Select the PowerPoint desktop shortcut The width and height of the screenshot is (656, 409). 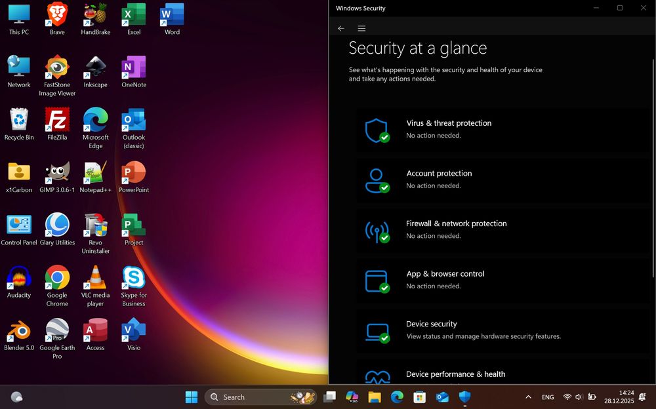134,177
